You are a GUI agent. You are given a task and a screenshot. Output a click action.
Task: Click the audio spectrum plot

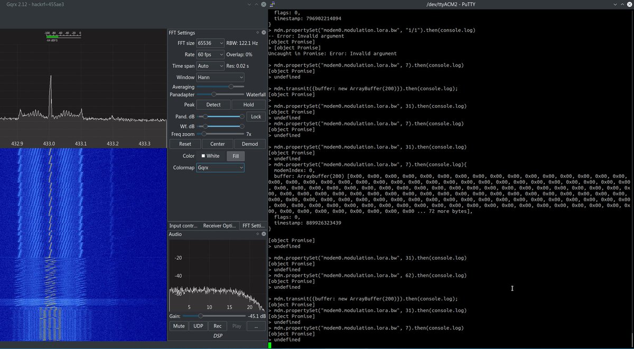(217, 275)
